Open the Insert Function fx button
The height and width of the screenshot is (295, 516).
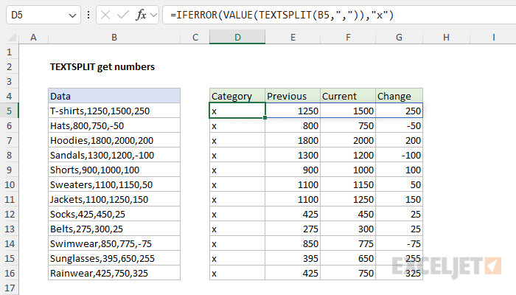(x=141, y=15)
